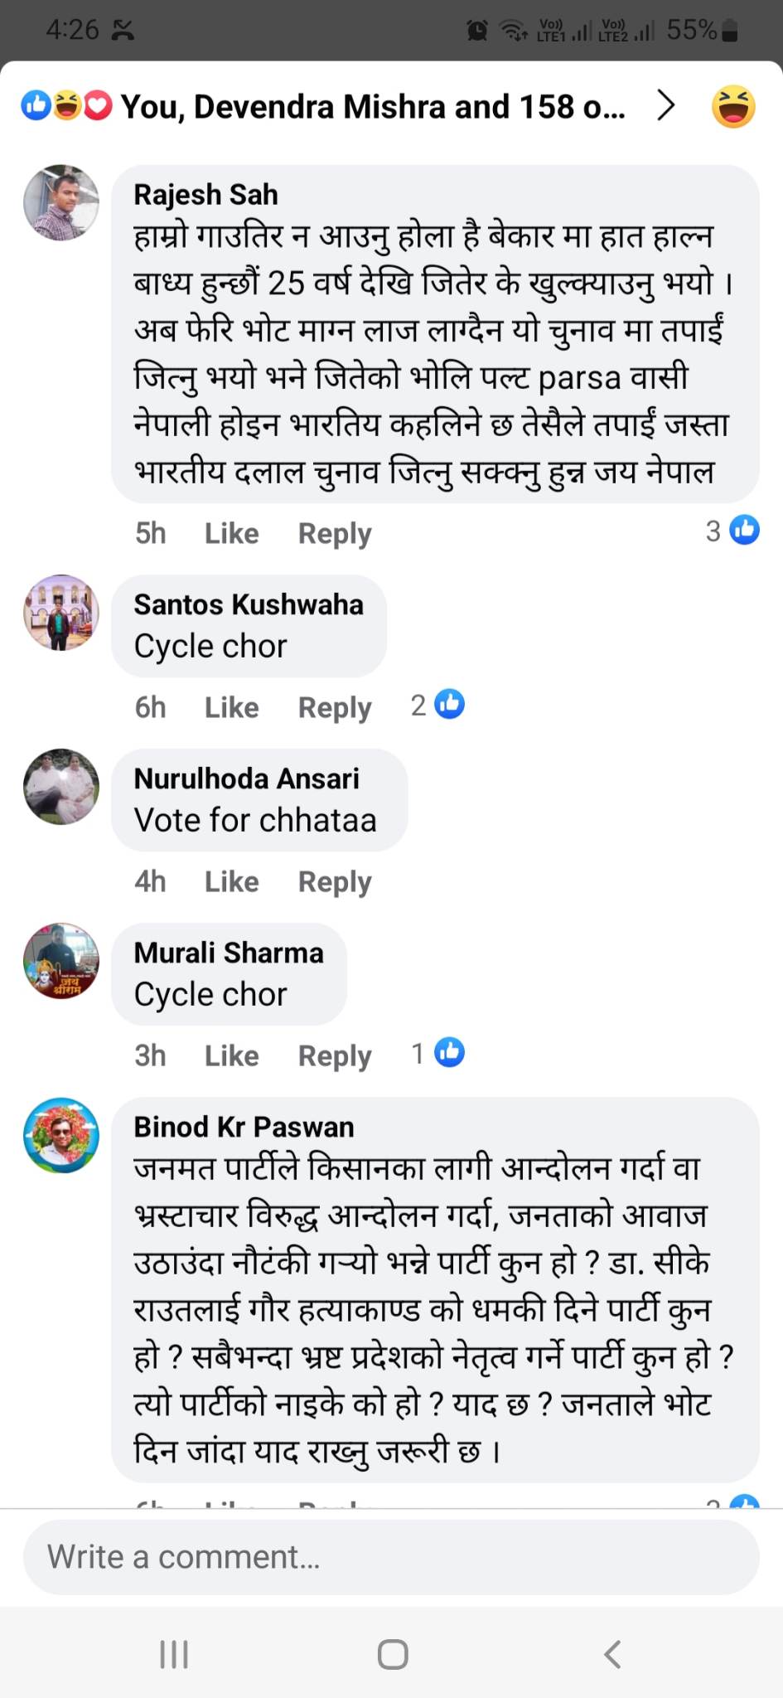This screenshot has height=1698, width=783.
Task: Focus the Write a comment field
Action: tap(391, 1557)
